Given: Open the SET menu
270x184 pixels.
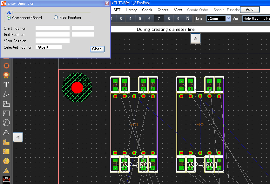Looking at the screenshot, I should (117, 10).
